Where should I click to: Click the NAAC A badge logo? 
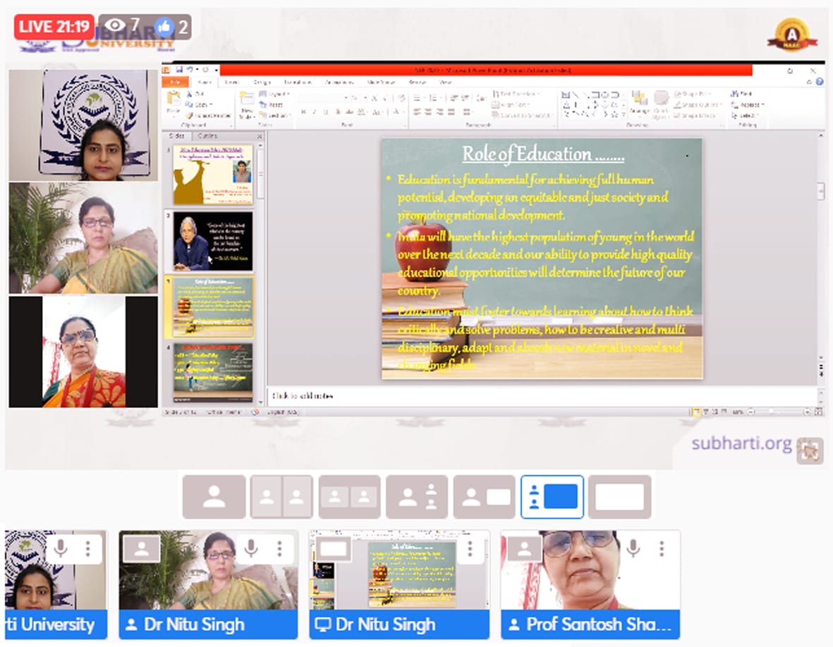(x=791, y=35)
